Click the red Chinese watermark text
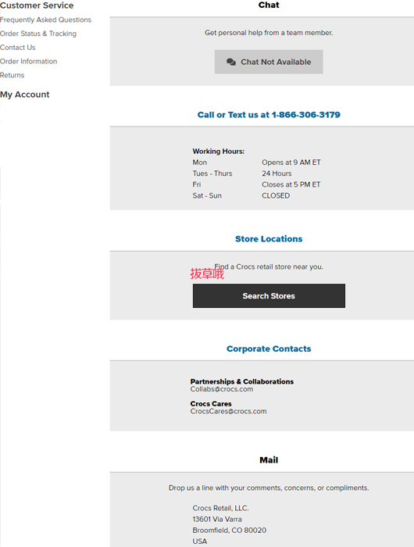 click(x=207, y=273)
